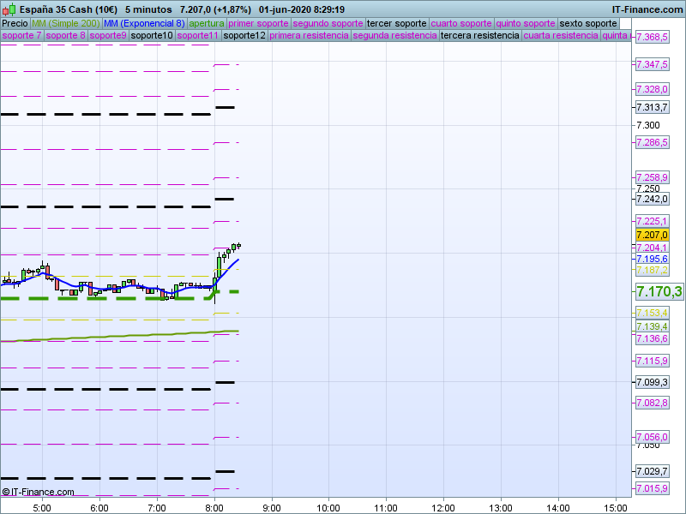Click the 5 minutos timeframe label
686x514 pixels.
point(148,9)
